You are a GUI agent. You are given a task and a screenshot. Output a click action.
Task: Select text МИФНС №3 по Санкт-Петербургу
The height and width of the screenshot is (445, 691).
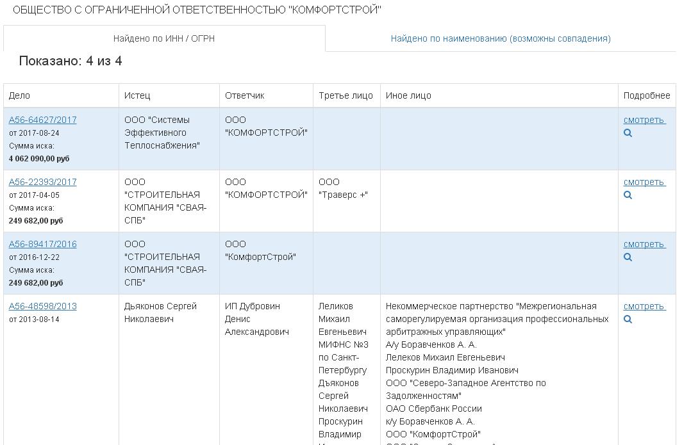pyautogui.click(x=344, y=357)
